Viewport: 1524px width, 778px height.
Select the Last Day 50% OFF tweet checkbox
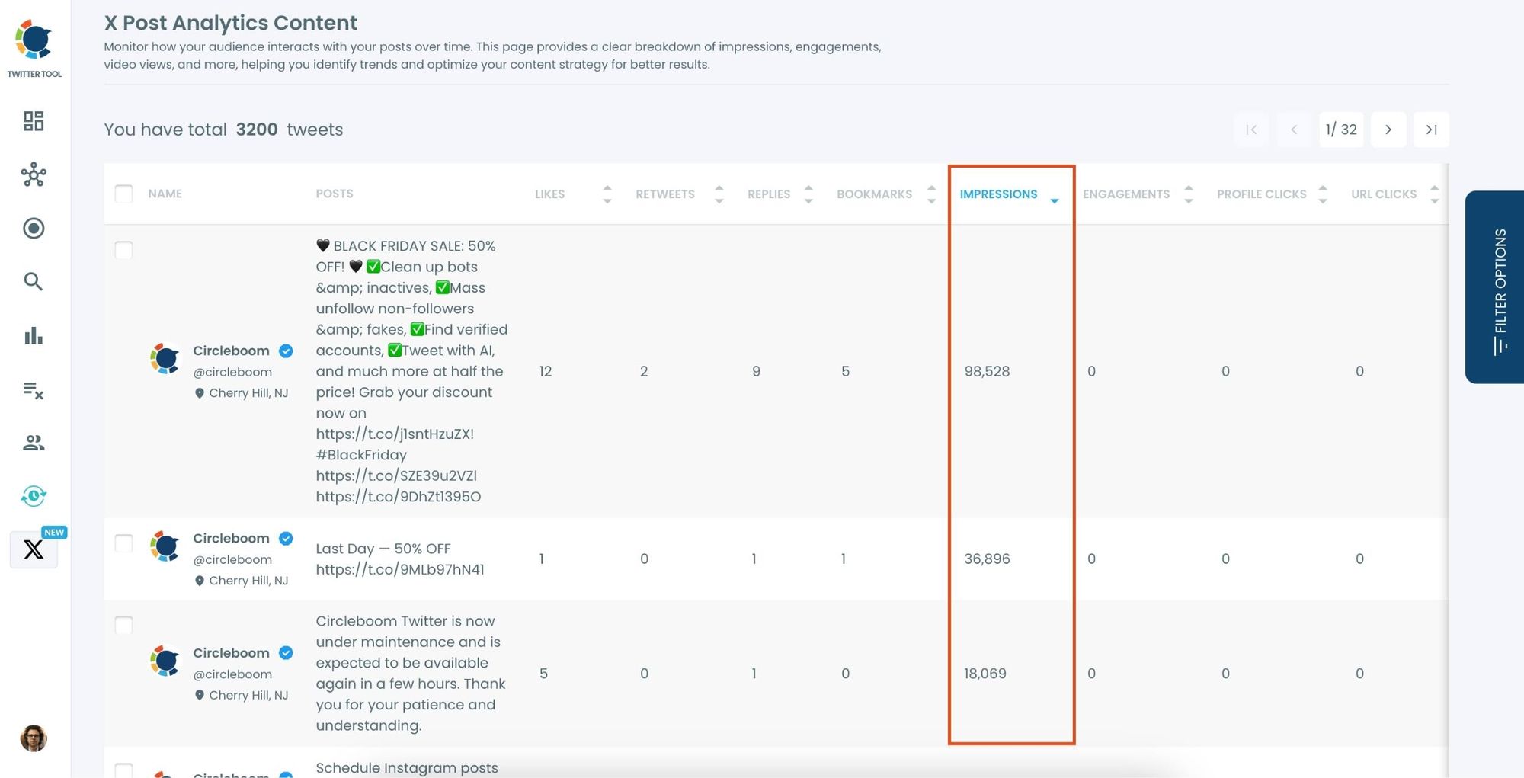123,543
